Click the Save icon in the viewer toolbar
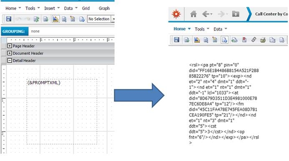 pos(176,40)
